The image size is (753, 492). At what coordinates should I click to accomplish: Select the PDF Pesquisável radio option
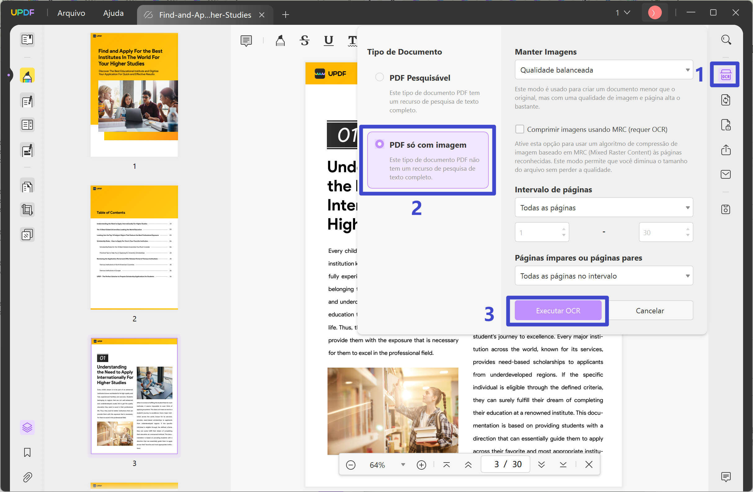pos(379,77)
